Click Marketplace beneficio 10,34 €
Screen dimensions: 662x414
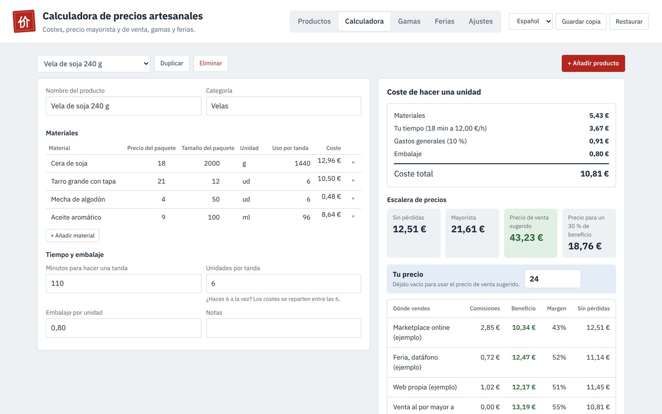524,327
